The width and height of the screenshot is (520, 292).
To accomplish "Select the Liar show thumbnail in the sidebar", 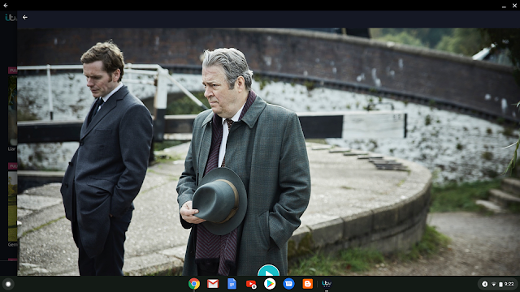I will (x=12, y=111).
